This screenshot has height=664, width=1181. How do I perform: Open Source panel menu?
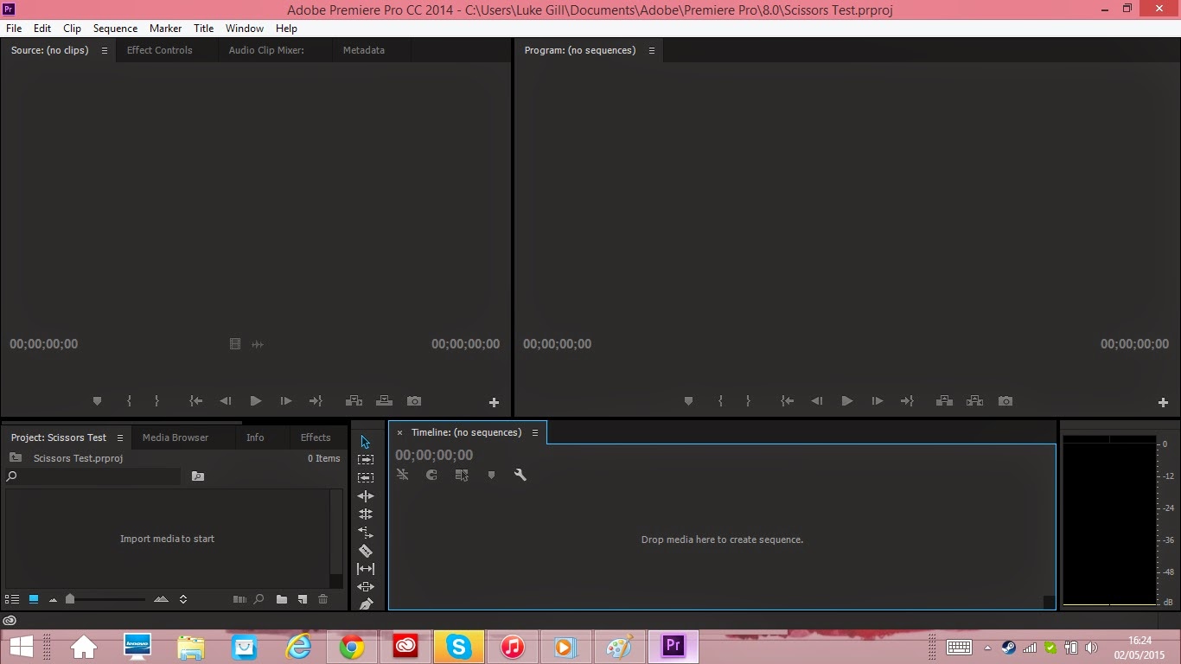(x=105, y=50)
